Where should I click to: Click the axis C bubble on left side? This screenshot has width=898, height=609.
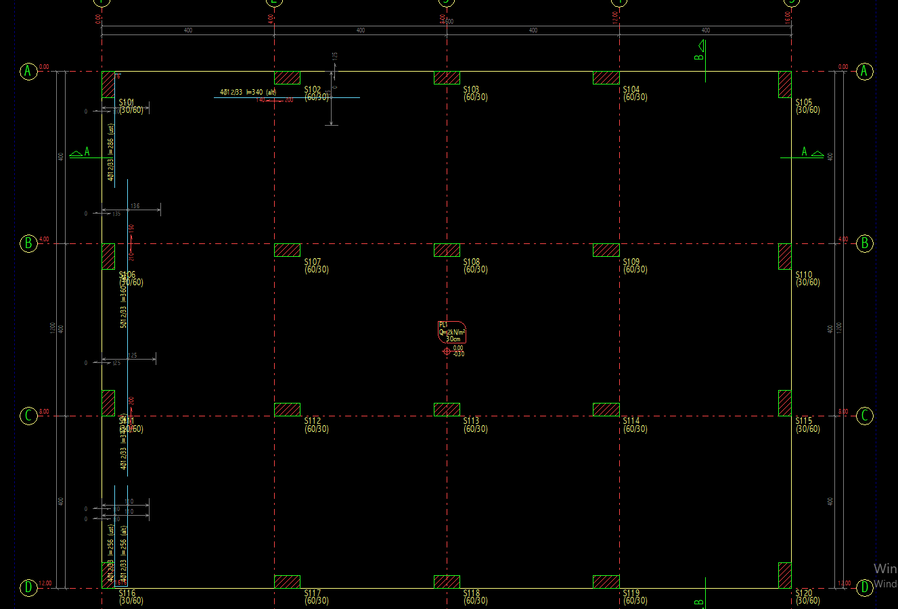coord(28,416)
